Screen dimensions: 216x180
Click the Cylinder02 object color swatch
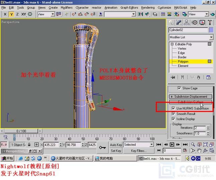[x=211, y=30]
